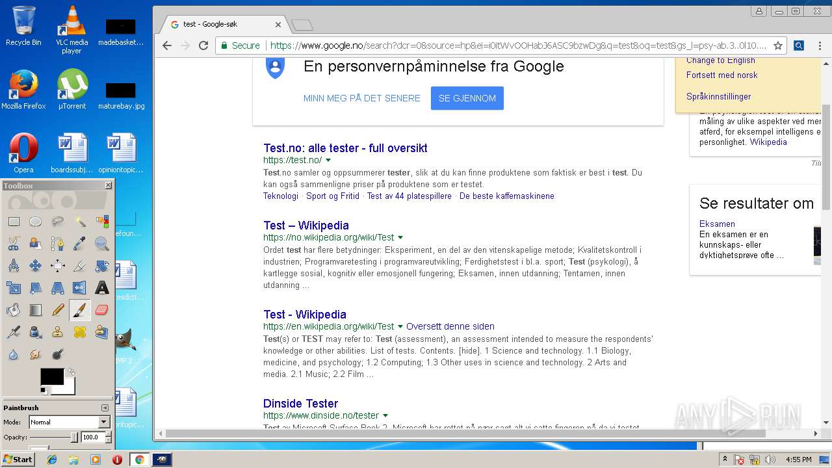This screenshot has width=832, height=468.
Task: Open the foreground color black swatch
Action: [x=51, y=376]
